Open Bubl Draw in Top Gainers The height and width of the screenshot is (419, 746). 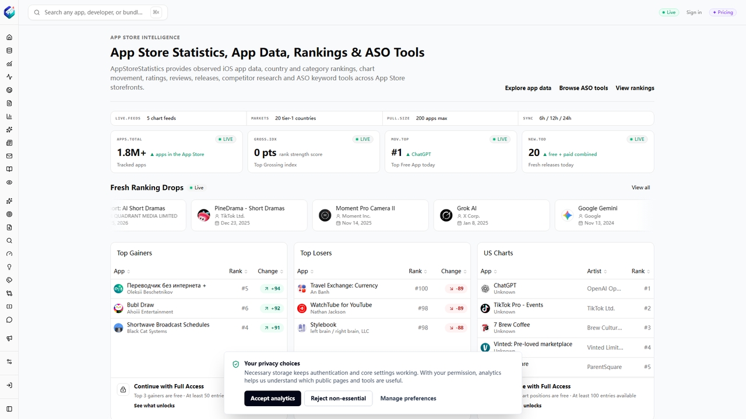coord(199,308)
